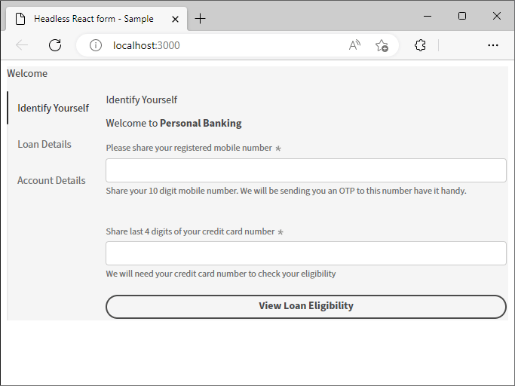Focus the registered mobile number field
515x386 pixels.
(x=306, y=170)
